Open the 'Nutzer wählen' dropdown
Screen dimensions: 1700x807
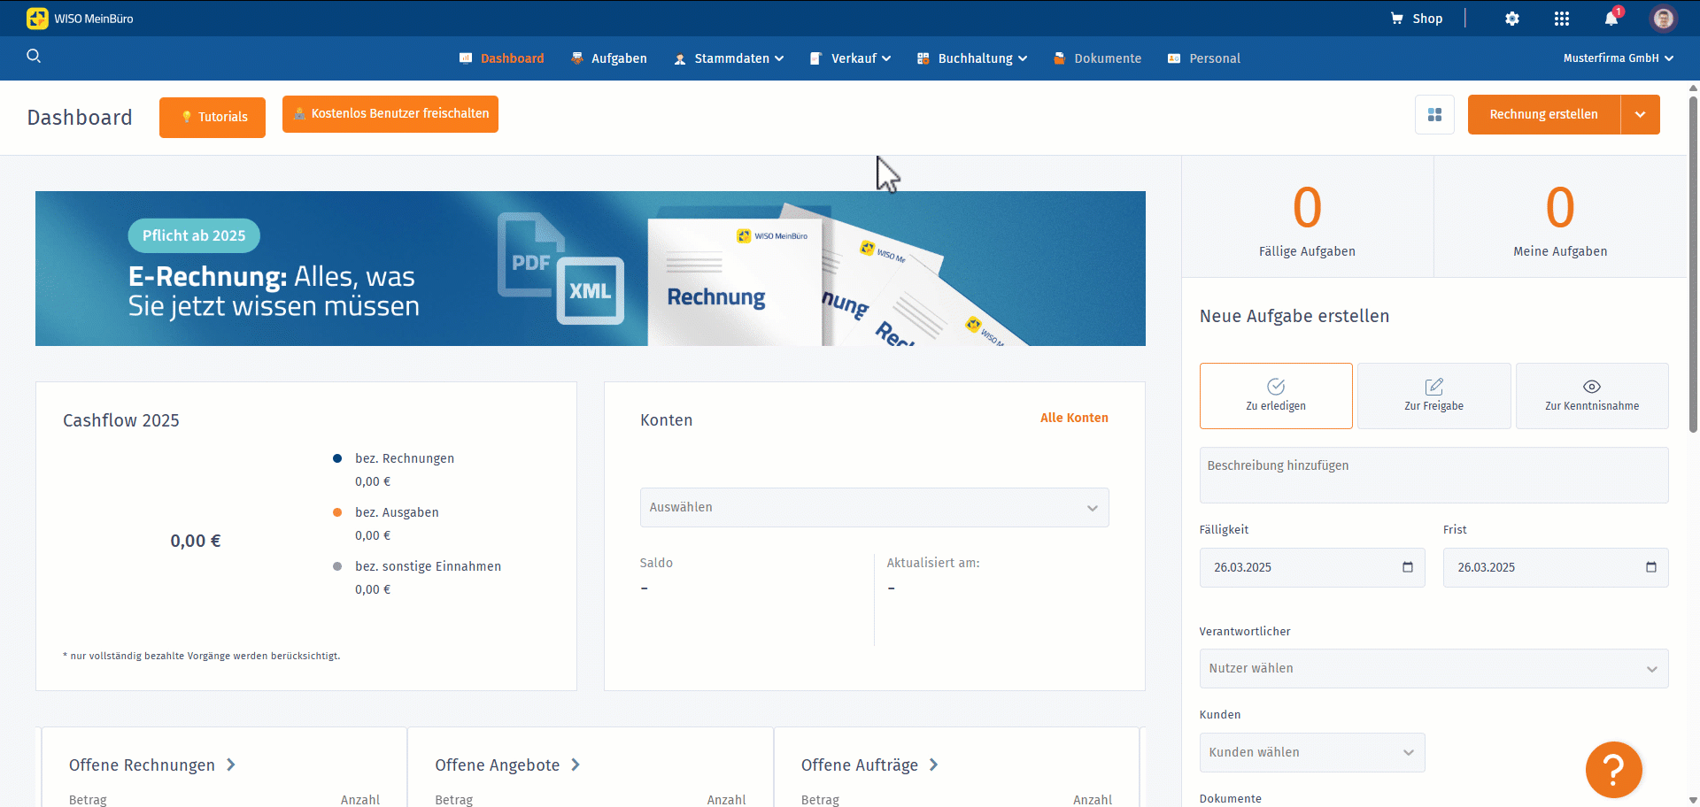[x=1433, y=669]
